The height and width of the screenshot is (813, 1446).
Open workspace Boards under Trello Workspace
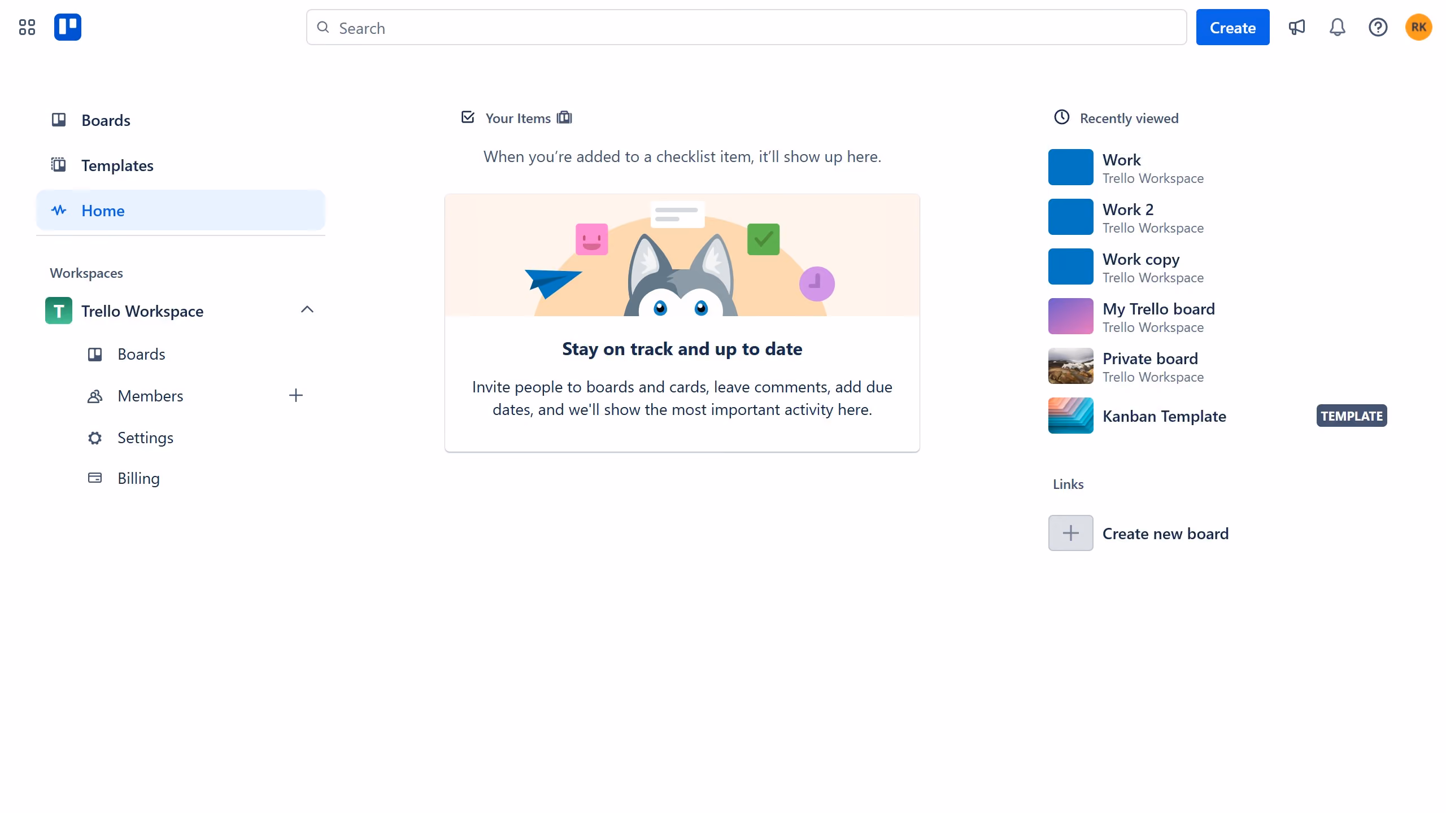pos(141,355)
